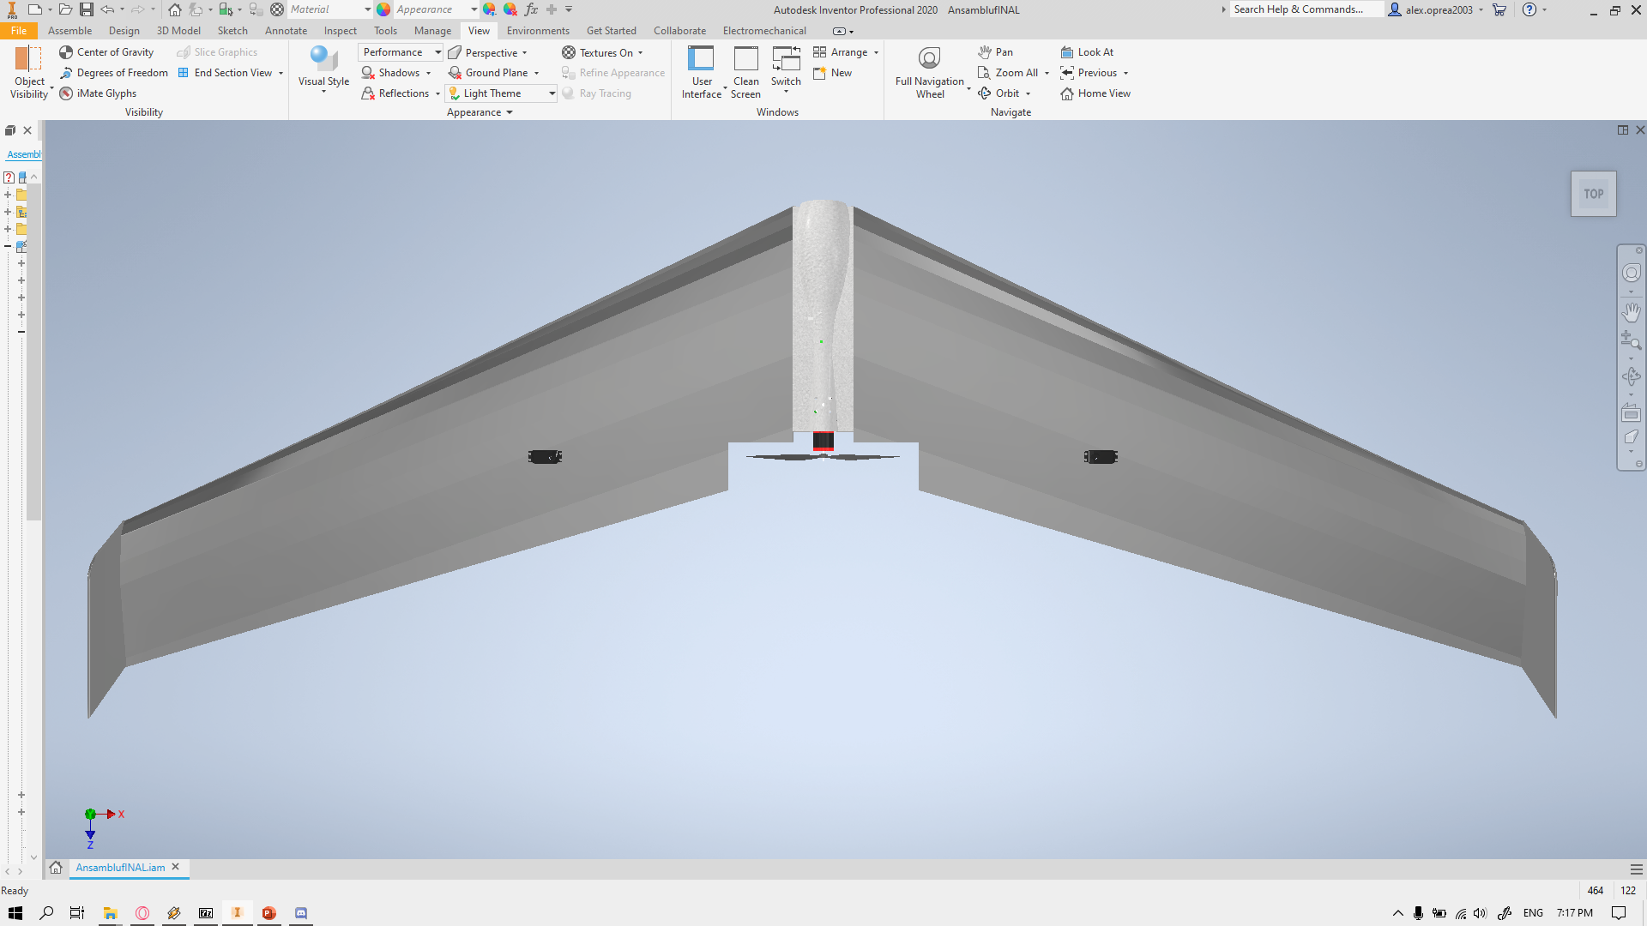This screenshot has height=926, width=1647.
Task: Open the Light Theme lighting dropdown
Action: coord(552,93)
